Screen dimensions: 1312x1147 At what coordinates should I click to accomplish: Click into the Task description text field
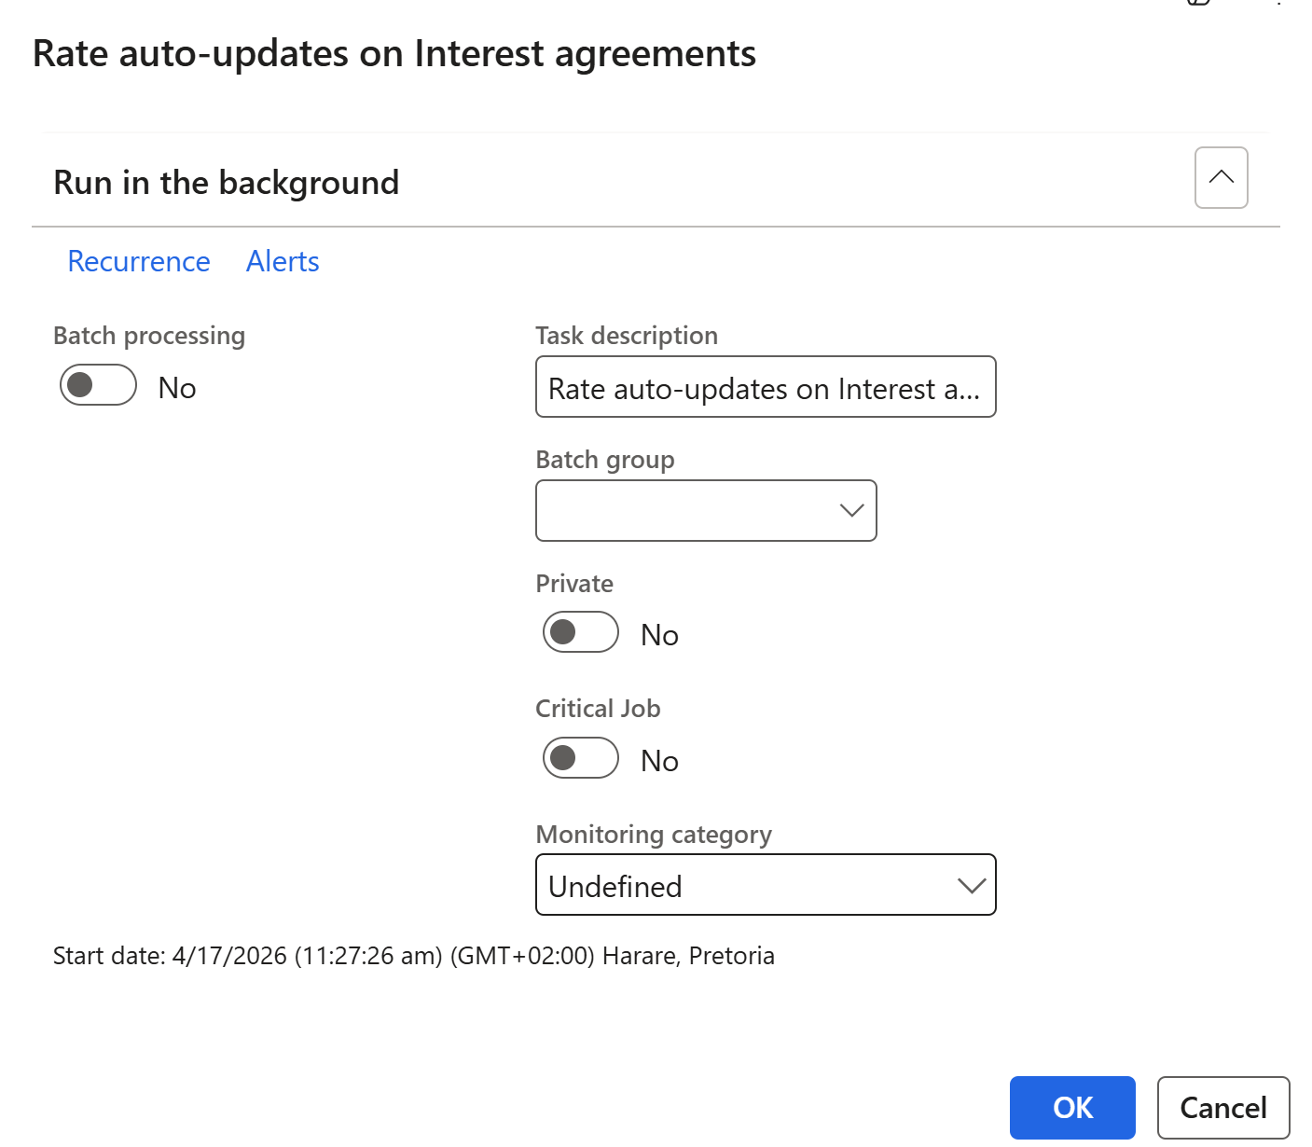(765, 387)
